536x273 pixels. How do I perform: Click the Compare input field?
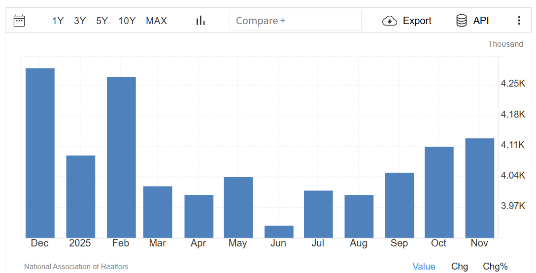296,21
